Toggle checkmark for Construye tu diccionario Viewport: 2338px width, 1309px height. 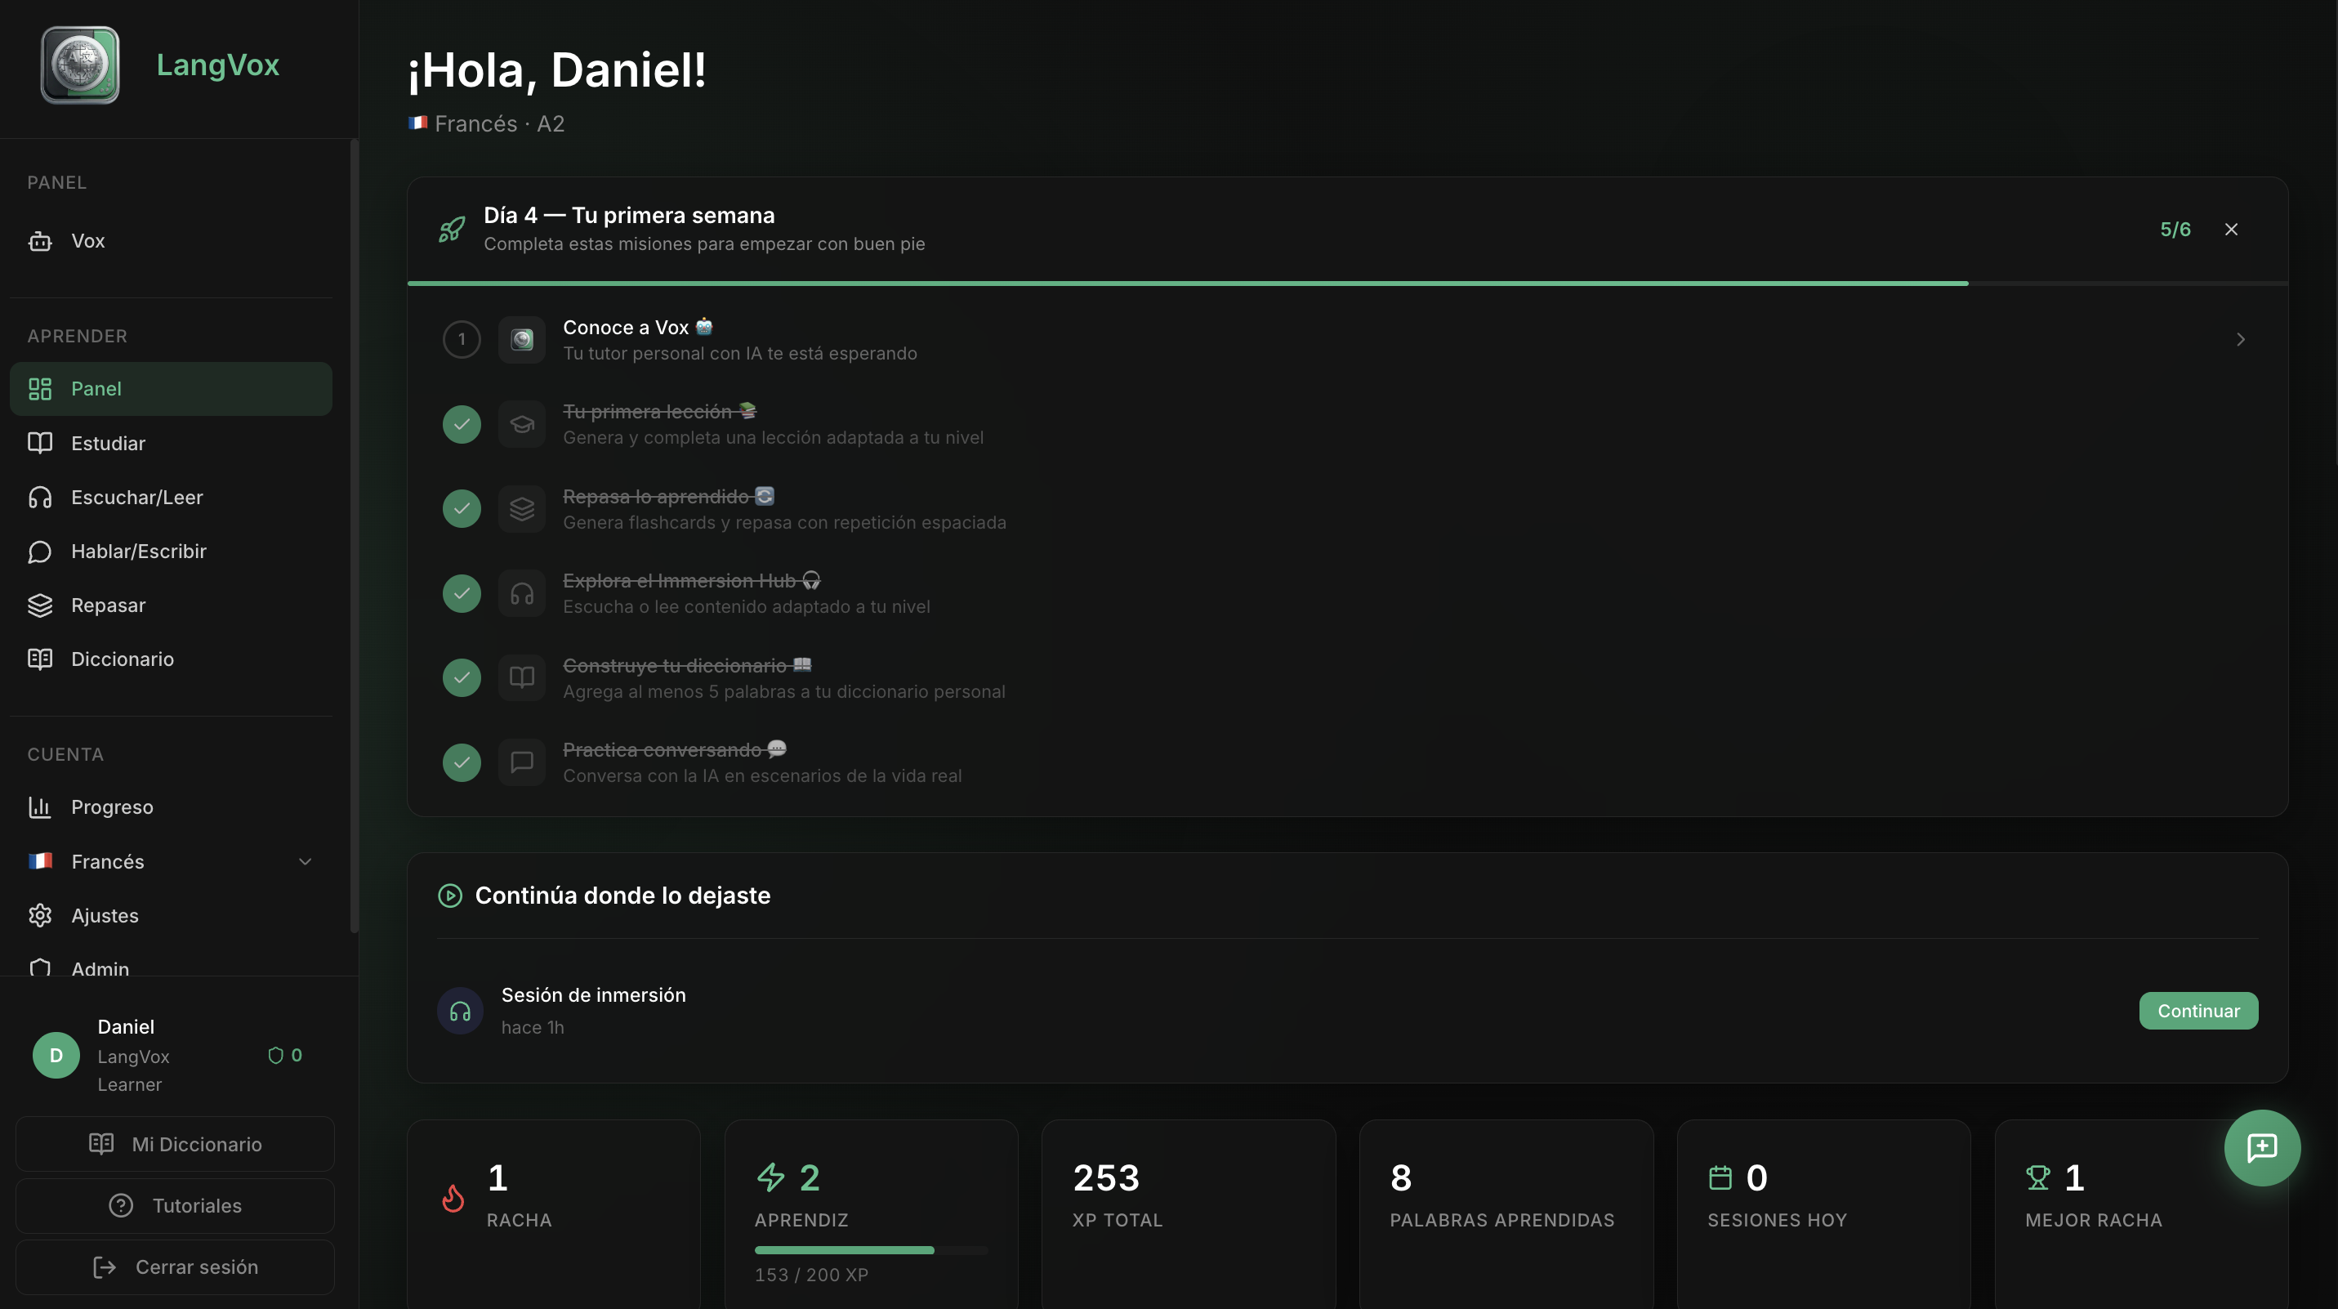(461, 677)
